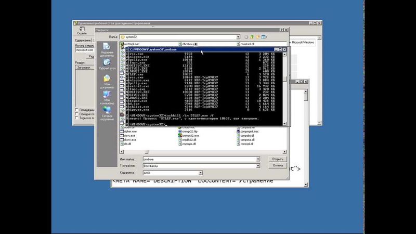This screenshot has width=416, height=234.
Task: Open My Computer shortcut in places bar
Action: [x=107, y=98]
